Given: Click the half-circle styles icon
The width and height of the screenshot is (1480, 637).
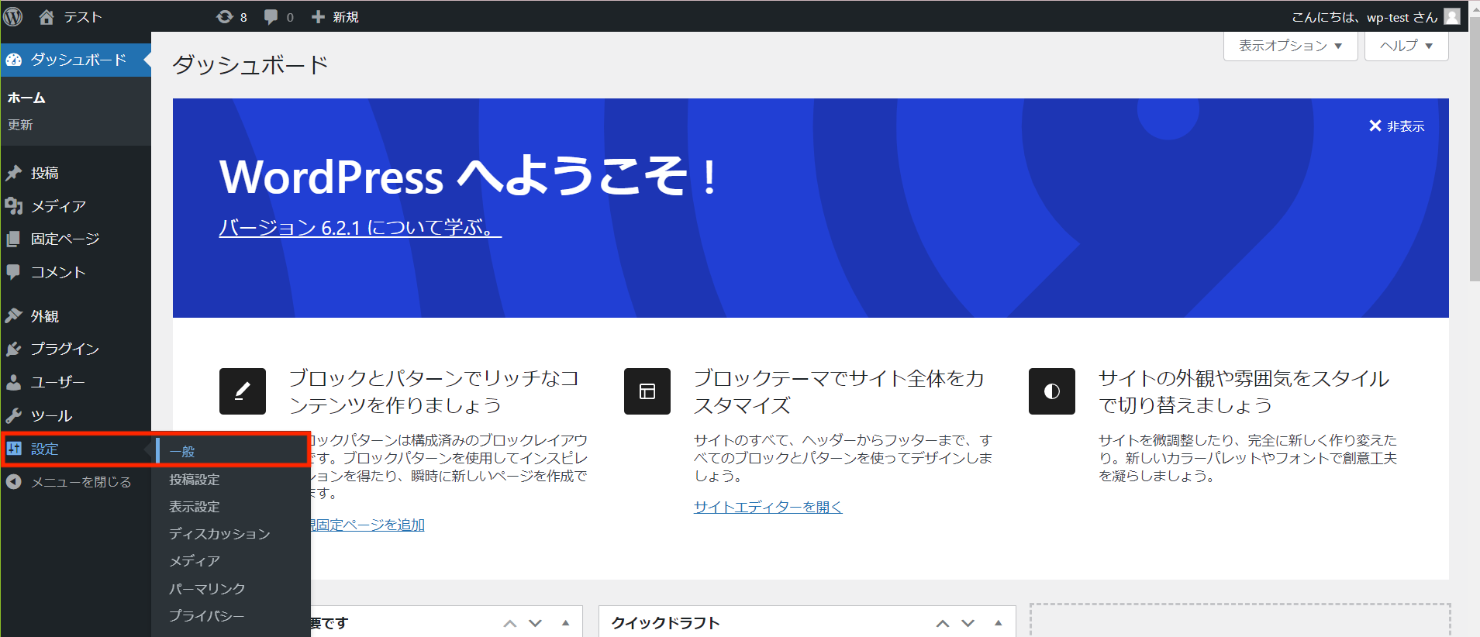Looking at the screenshot, I should pyautogui.click(x=1051, y=391).
